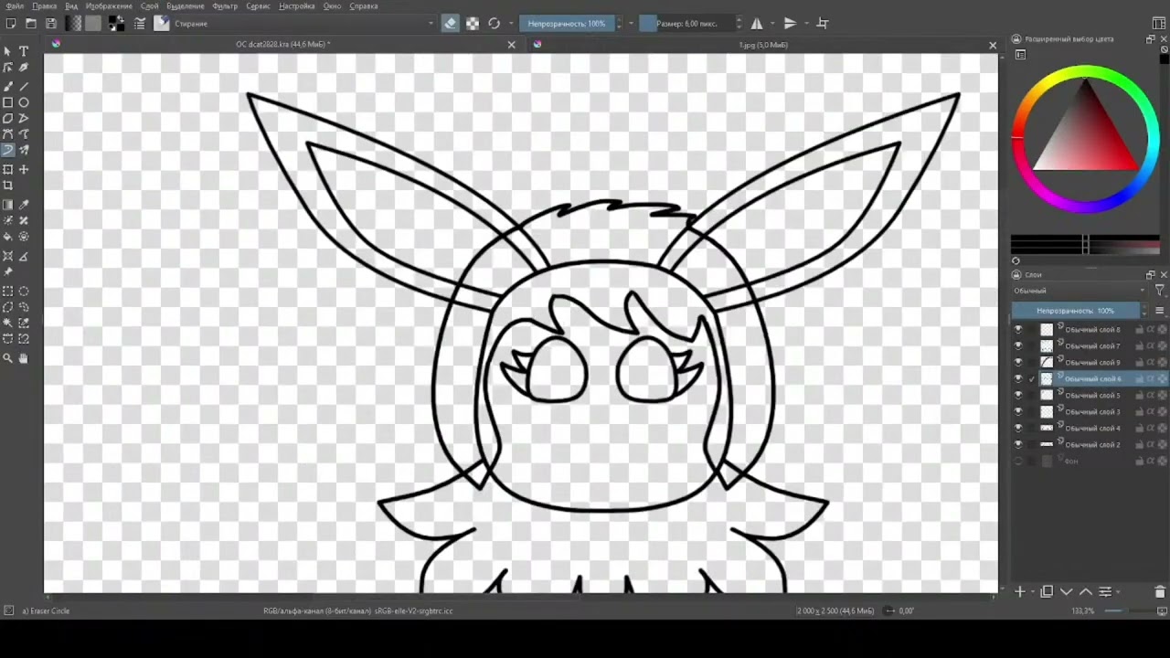Image resolution: width=1170 pixels, height=658 pixels.
Task: Toggle Eraser mode button
Action: click(451, 24)
